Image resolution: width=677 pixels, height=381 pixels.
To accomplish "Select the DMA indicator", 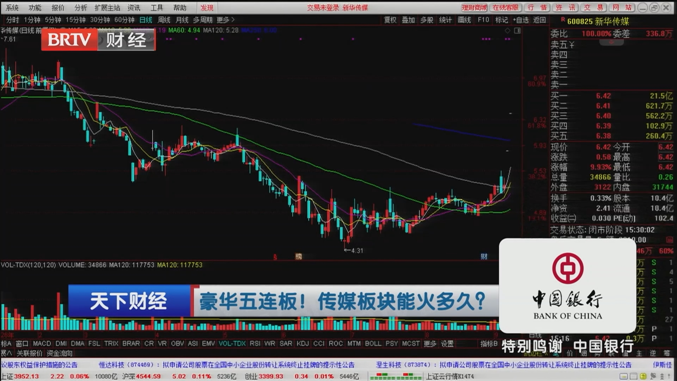I will pos(78,344).
